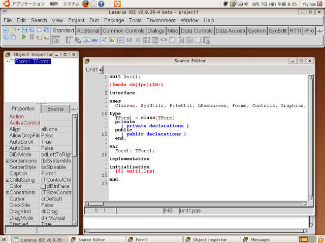Click the Step Into icon

point(39,37)
